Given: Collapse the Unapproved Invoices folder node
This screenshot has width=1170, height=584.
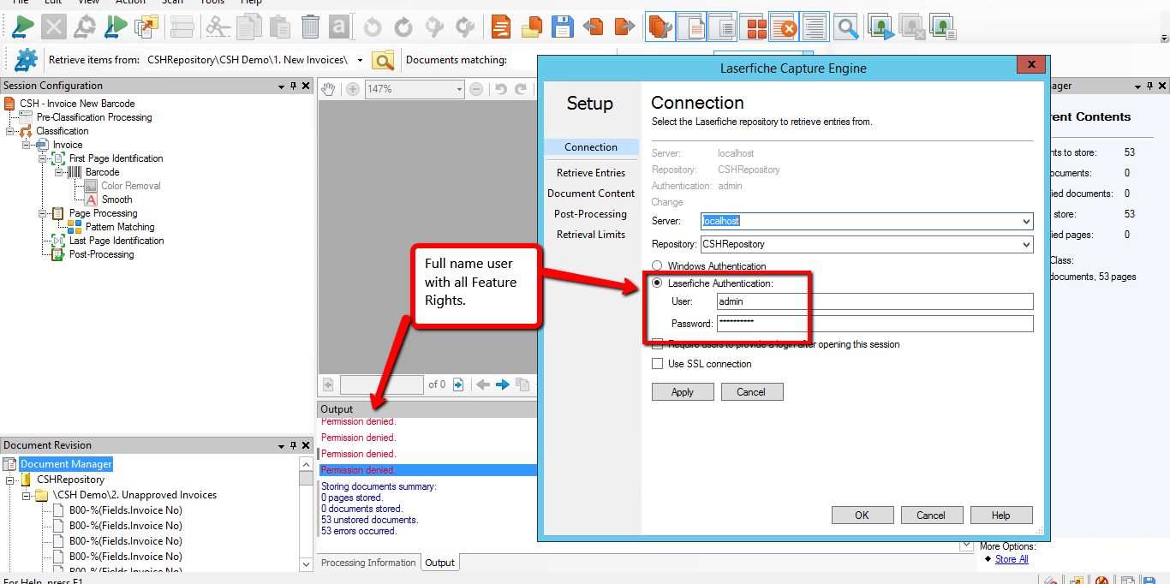Looking at the screenshot, I should [27, 495].
